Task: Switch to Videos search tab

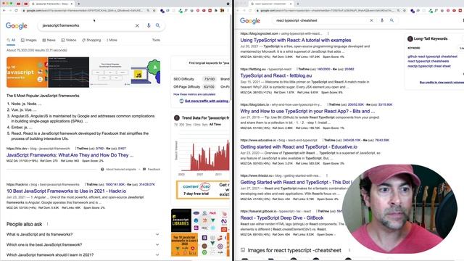Action: click(x=69, y=40)
